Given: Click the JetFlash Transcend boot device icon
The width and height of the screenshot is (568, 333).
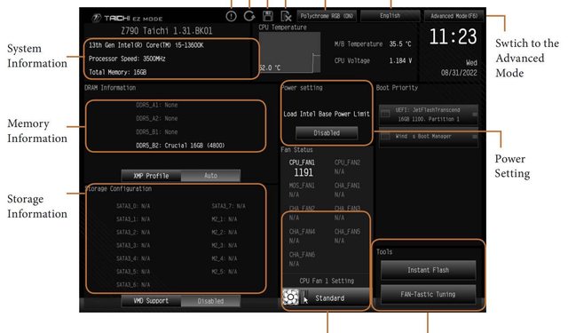Looking at the screenshot, I should click(x=385, y=115).
